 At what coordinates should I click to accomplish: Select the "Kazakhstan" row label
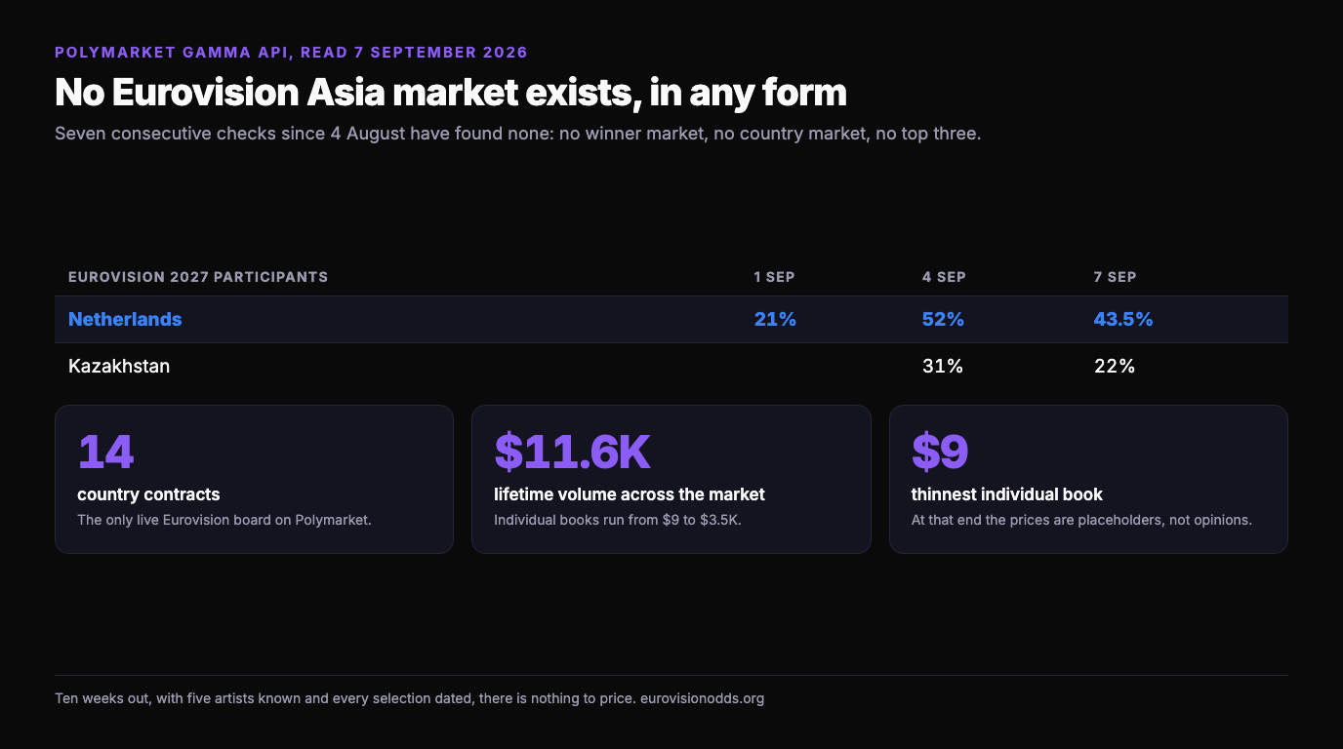[x=119, y=367]
